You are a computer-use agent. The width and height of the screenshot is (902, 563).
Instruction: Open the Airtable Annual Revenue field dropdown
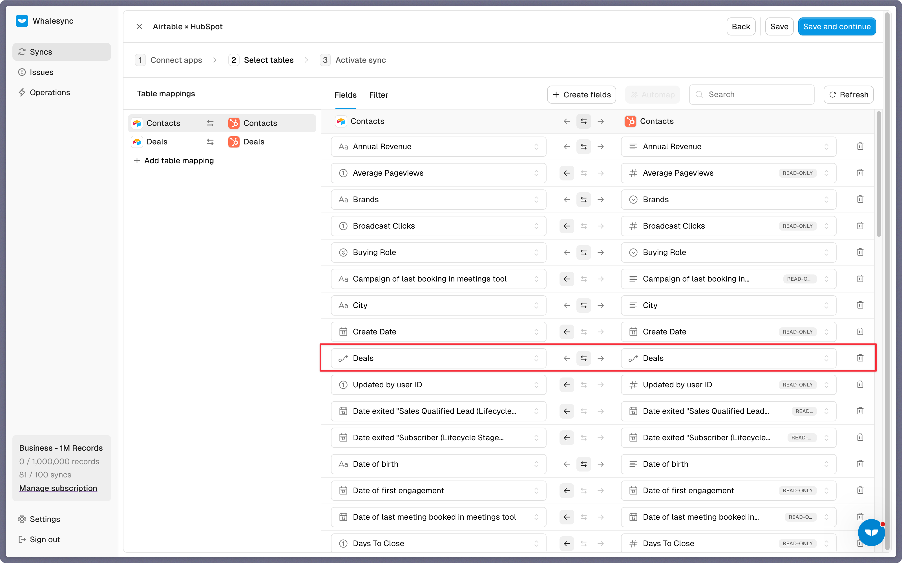coord(438,147)
